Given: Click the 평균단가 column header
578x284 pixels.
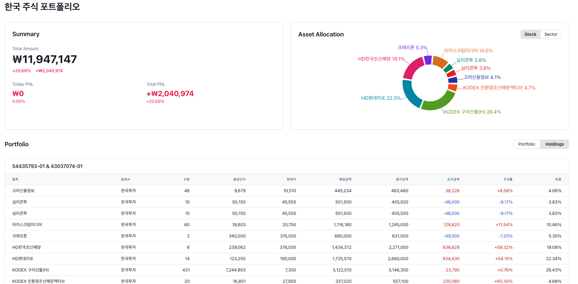Looking at the screenshot, I should 239,179.
